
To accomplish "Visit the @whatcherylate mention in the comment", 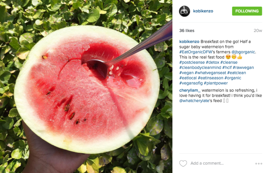I will pos(194,101).
